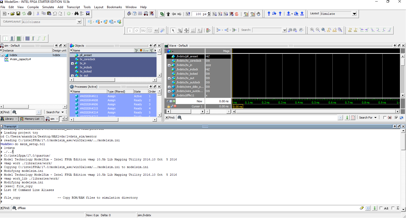Open the Simulate menu

point(48,7)
